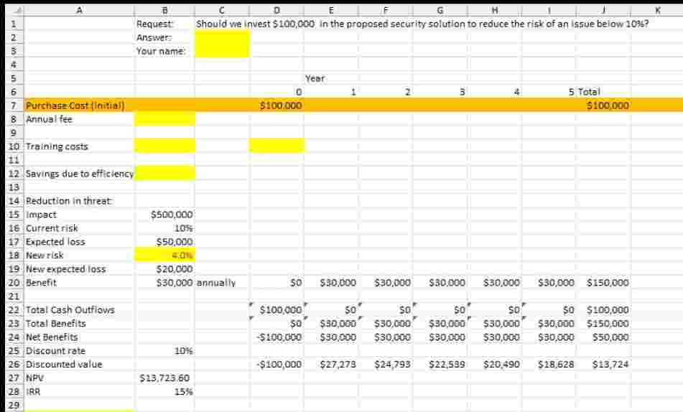
Task: Select row 27 header
Action: (x=14, y=378)
